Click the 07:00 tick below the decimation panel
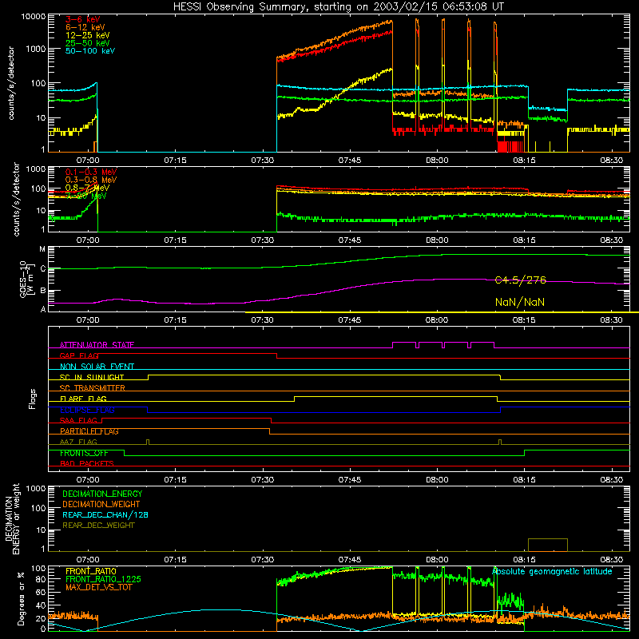 coord(88,560)
